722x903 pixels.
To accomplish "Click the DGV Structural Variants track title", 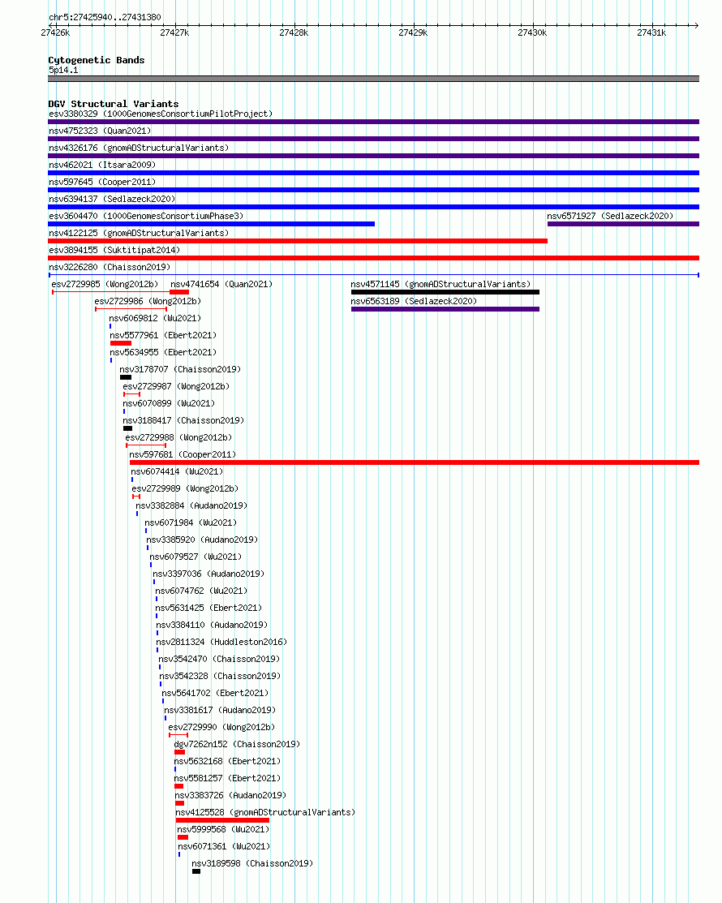I will coord(114,104).
